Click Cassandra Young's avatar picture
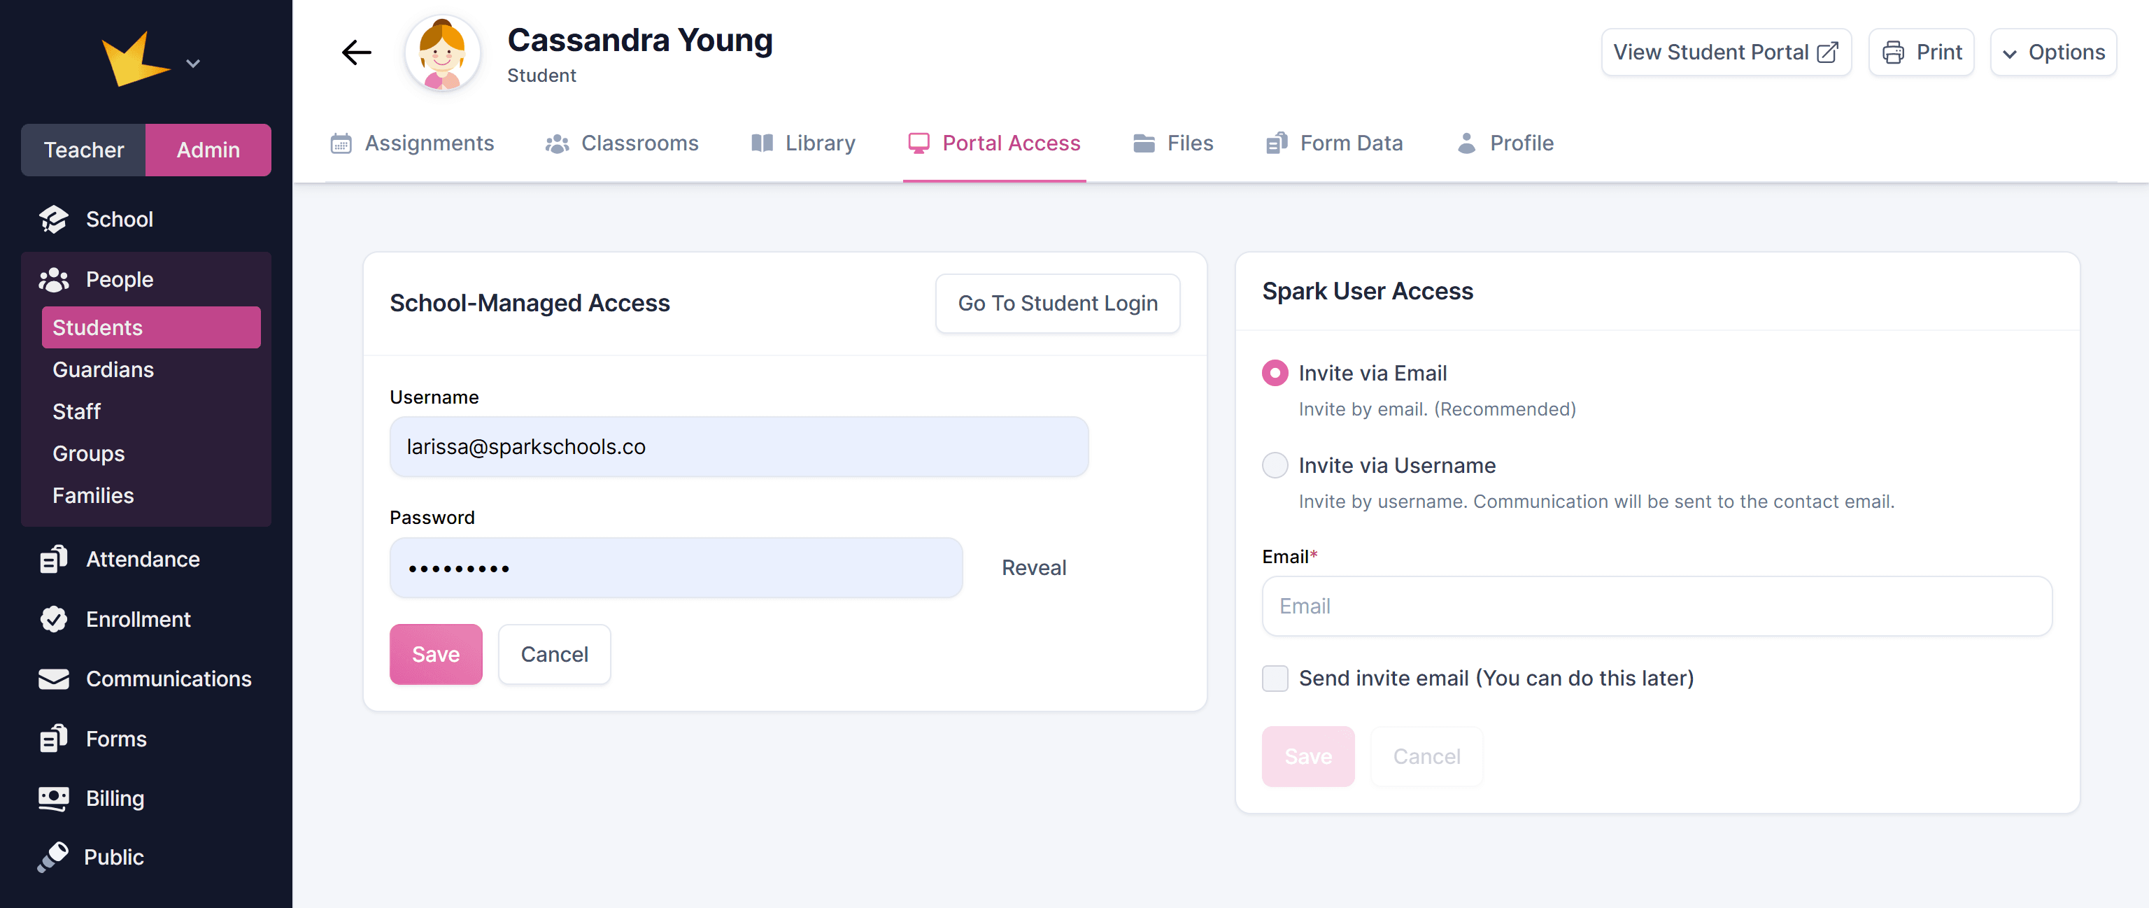The width and height of the screenshot is (2149, 908). coord(442,55)
